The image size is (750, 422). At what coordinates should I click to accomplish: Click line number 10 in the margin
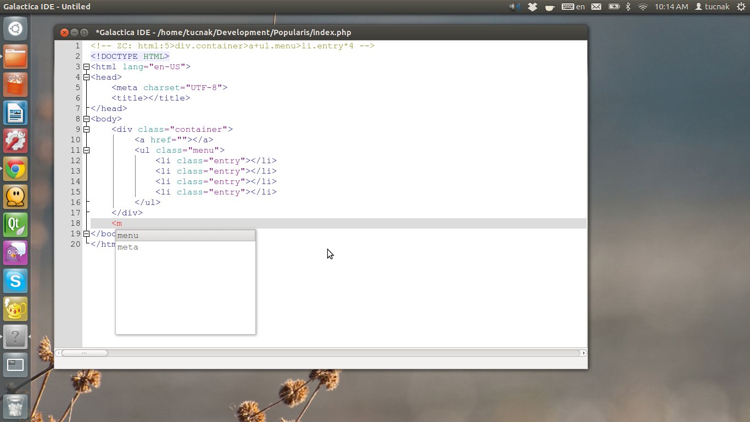pos(75,140)
